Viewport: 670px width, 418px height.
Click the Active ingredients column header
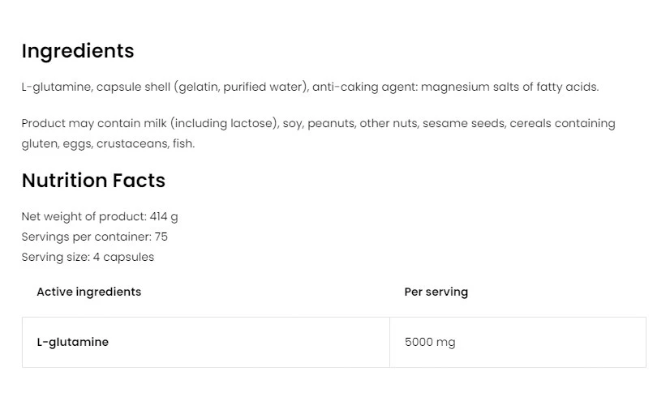[x=88, y=292]
